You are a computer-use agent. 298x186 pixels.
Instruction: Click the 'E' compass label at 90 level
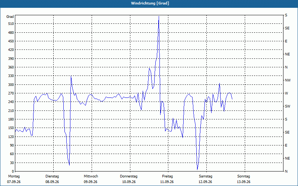(286, 145)
